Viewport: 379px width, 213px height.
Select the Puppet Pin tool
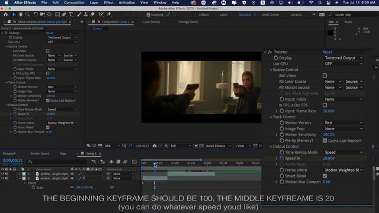pos(109,14)
